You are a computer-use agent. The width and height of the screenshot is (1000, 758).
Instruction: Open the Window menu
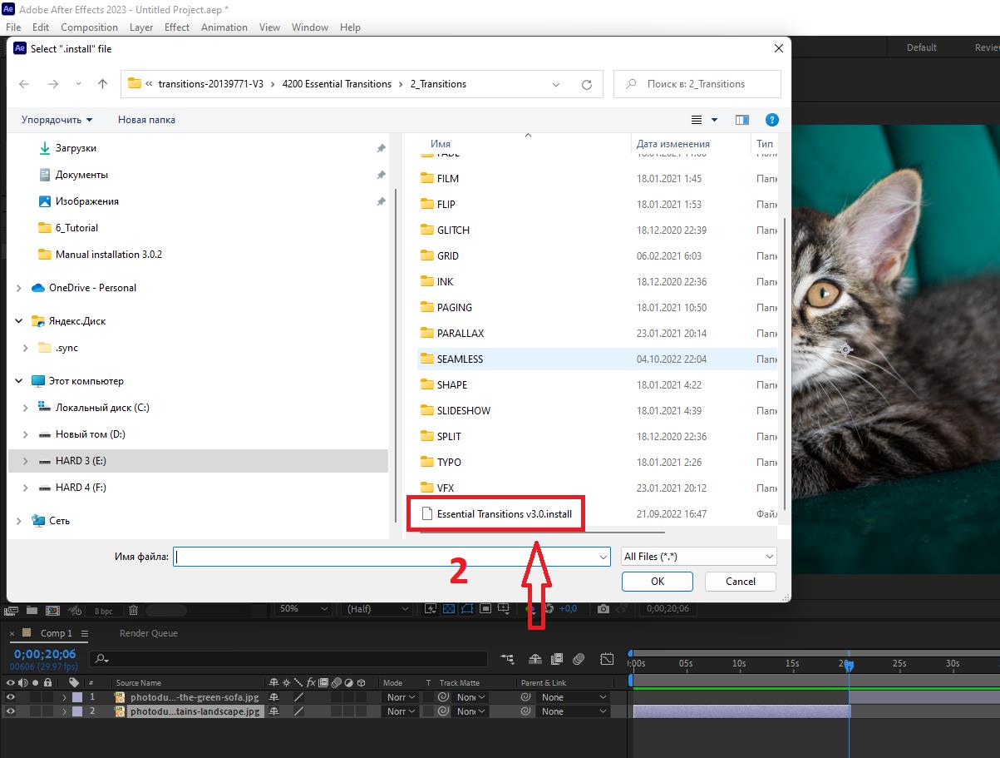click(309, 27)
